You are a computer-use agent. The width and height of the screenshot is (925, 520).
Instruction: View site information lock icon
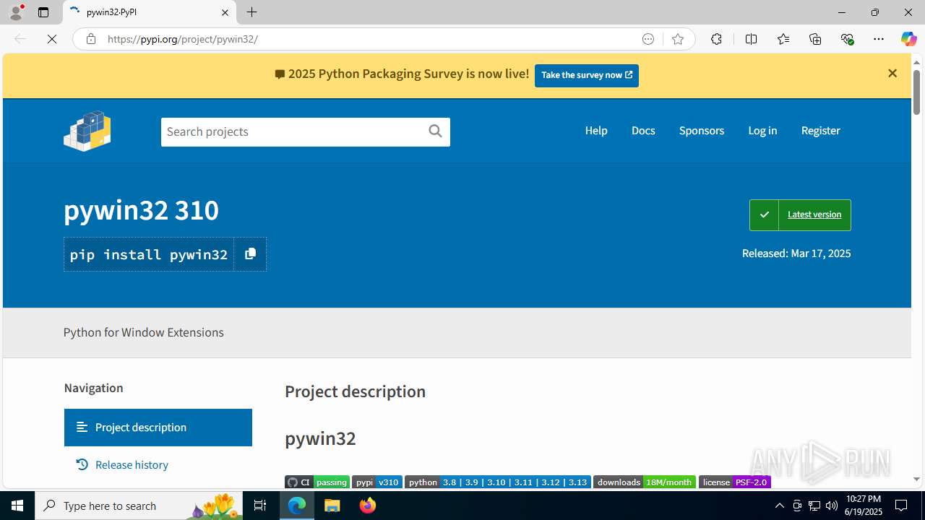pos(90,39)
